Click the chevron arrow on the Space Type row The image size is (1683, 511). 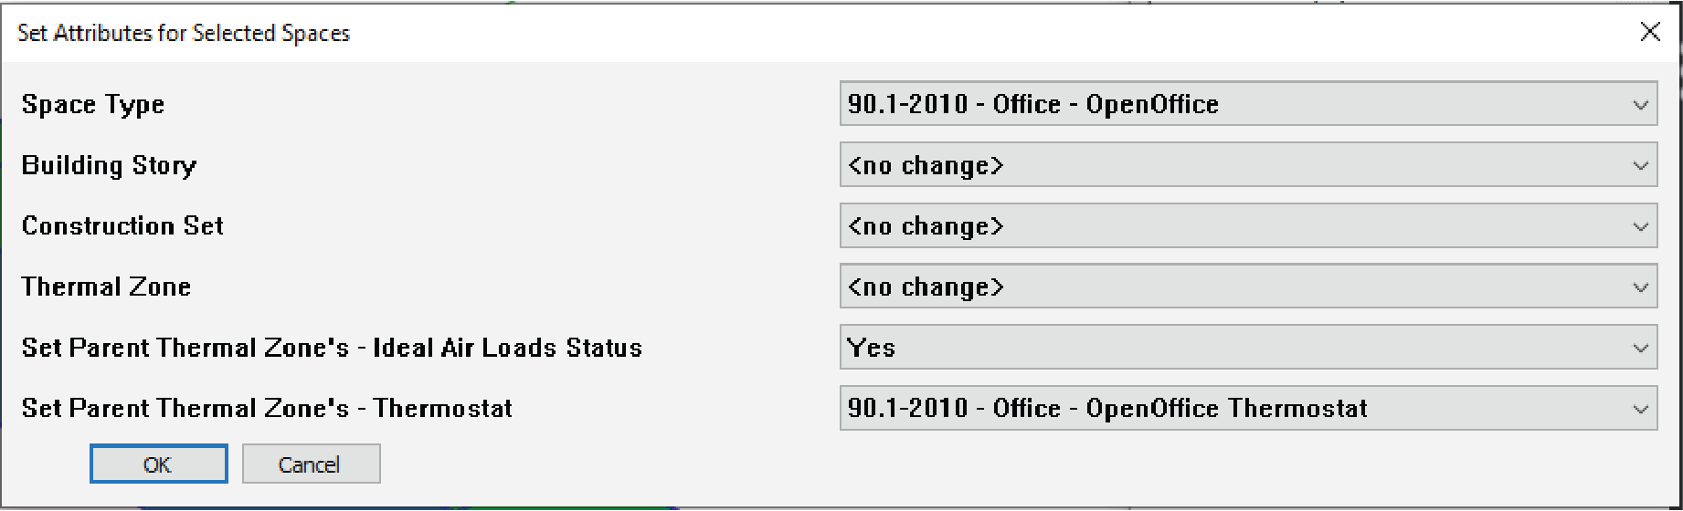pos(1640,105)
